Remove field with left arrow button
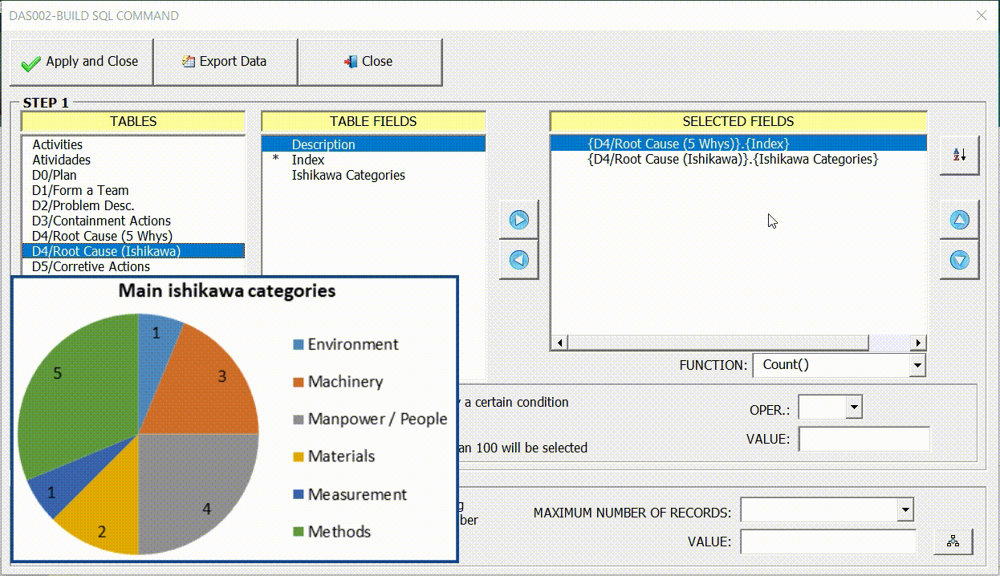 pos(519,260)
